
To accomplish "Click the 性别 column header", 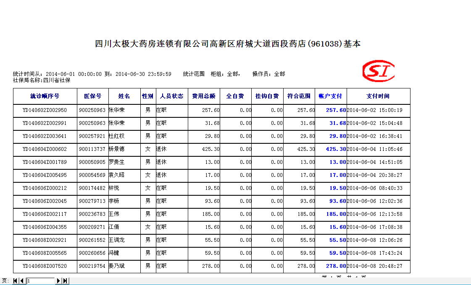I will (148, 96).
